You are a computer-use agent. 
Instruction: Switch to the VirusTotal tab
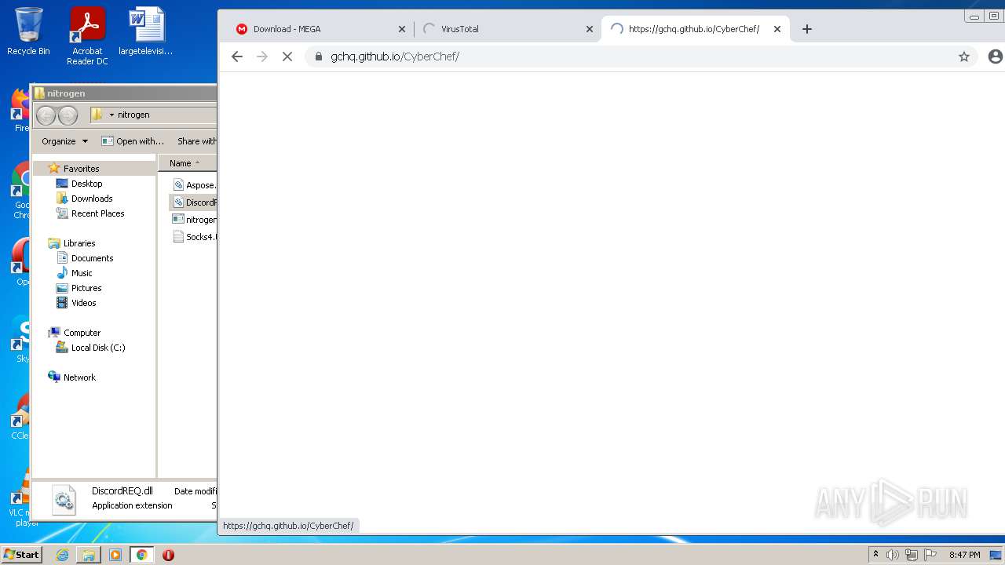pos(506,29)
